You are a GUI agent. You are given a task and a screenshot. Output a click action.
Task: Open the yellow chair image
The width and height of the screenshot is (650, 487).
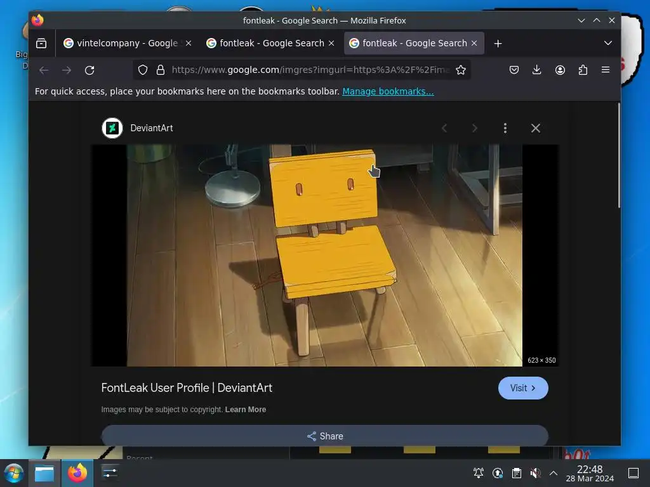tap(324, 255)
